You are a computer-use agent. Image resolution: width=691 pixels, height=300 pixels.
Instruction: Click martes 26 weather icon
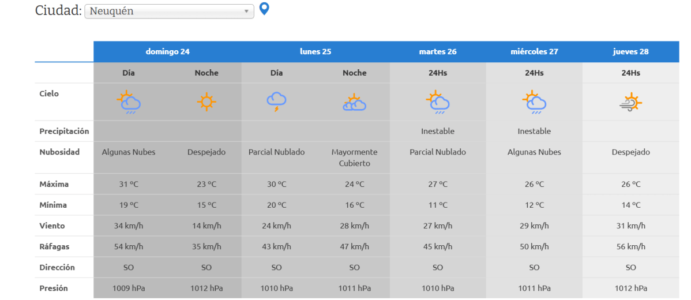pyautogui.click(x=438, y=102)
